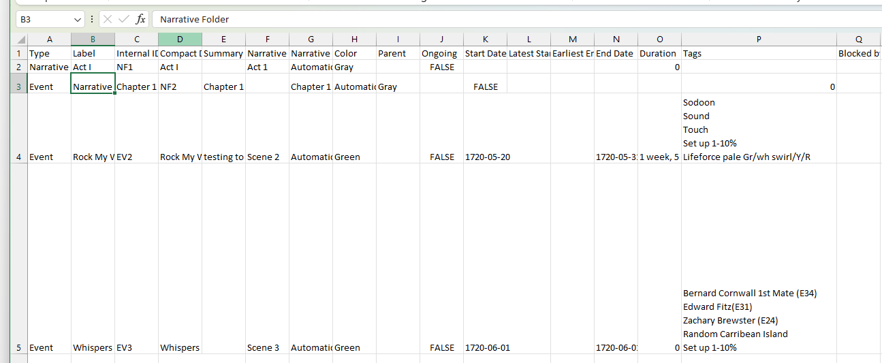Click the Insert Function fx icon
Screen dimensions: 882x363
[x=140, y=20]
